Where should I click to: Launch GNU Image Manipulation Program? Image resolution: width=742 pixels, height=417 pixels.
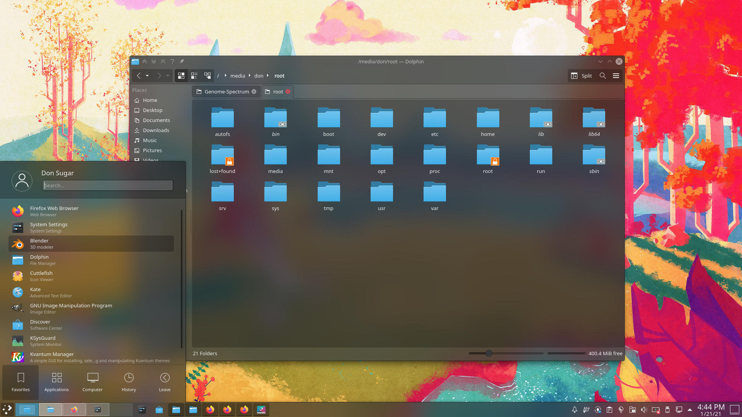91,309
